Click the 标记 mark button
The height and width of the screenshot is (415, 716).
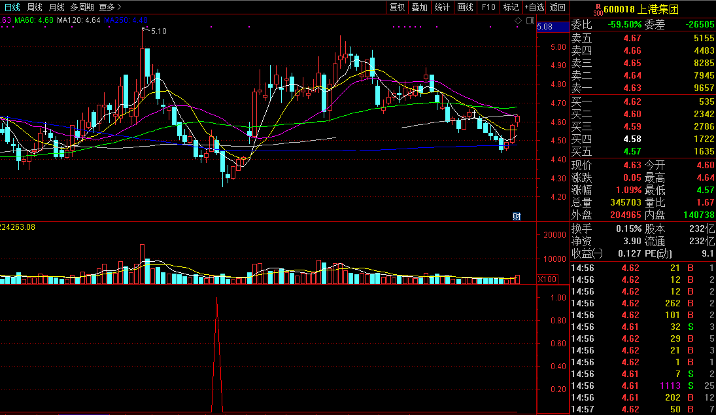[511, 7]
